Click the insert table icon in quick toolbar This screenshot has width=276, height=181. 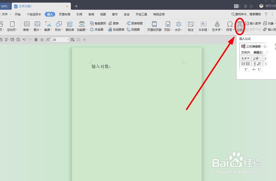pyautogui.click(x=78, y=40)
